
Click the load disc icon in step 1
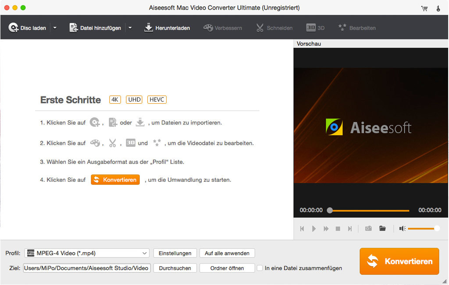(95, 122)
